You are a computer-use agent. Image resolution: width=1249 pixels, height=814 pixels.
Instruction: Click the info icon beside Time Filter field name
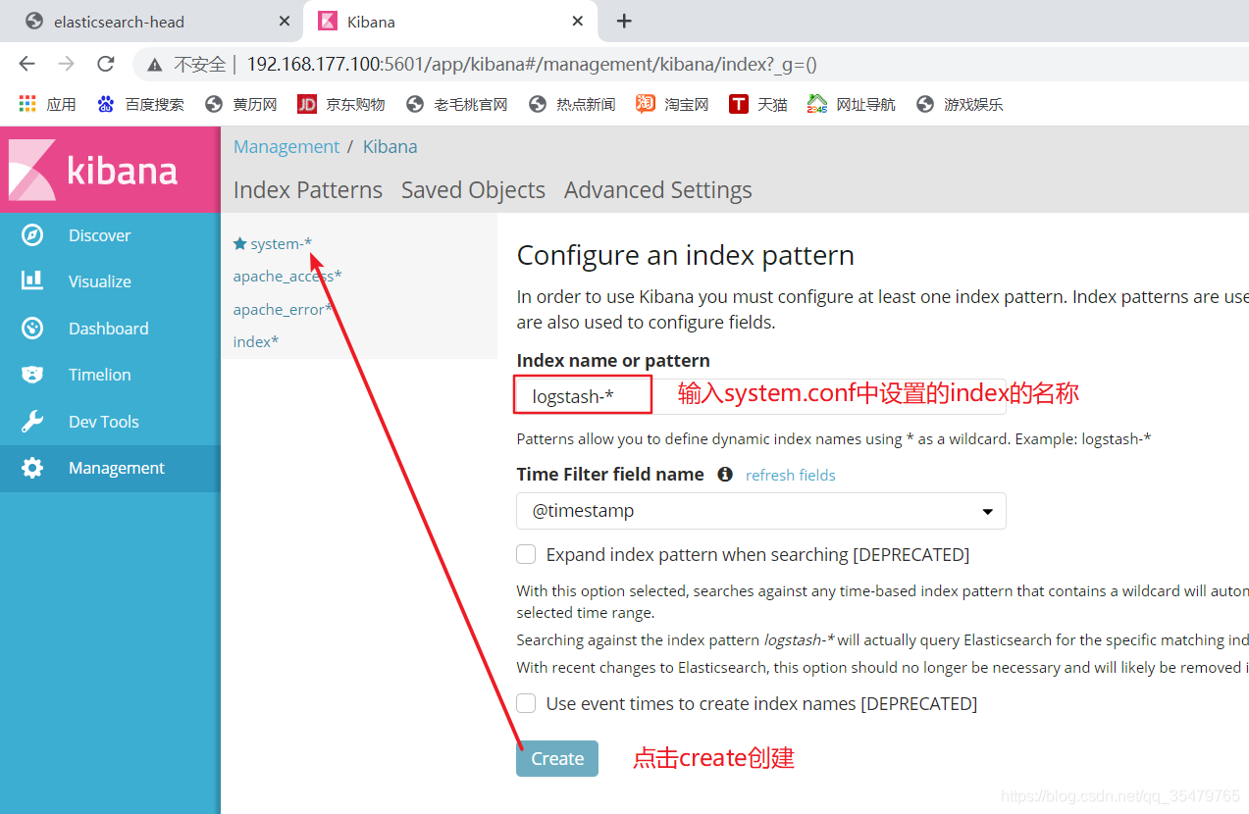point(725,474)
